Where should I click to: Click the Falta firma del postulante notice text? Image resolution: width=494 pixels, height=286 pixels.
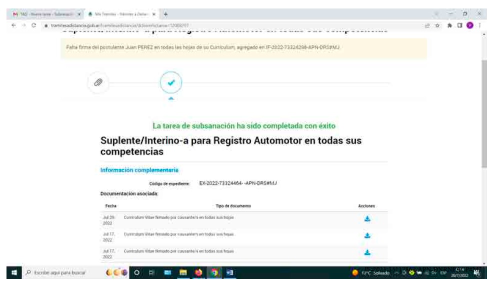pos(202,47)
